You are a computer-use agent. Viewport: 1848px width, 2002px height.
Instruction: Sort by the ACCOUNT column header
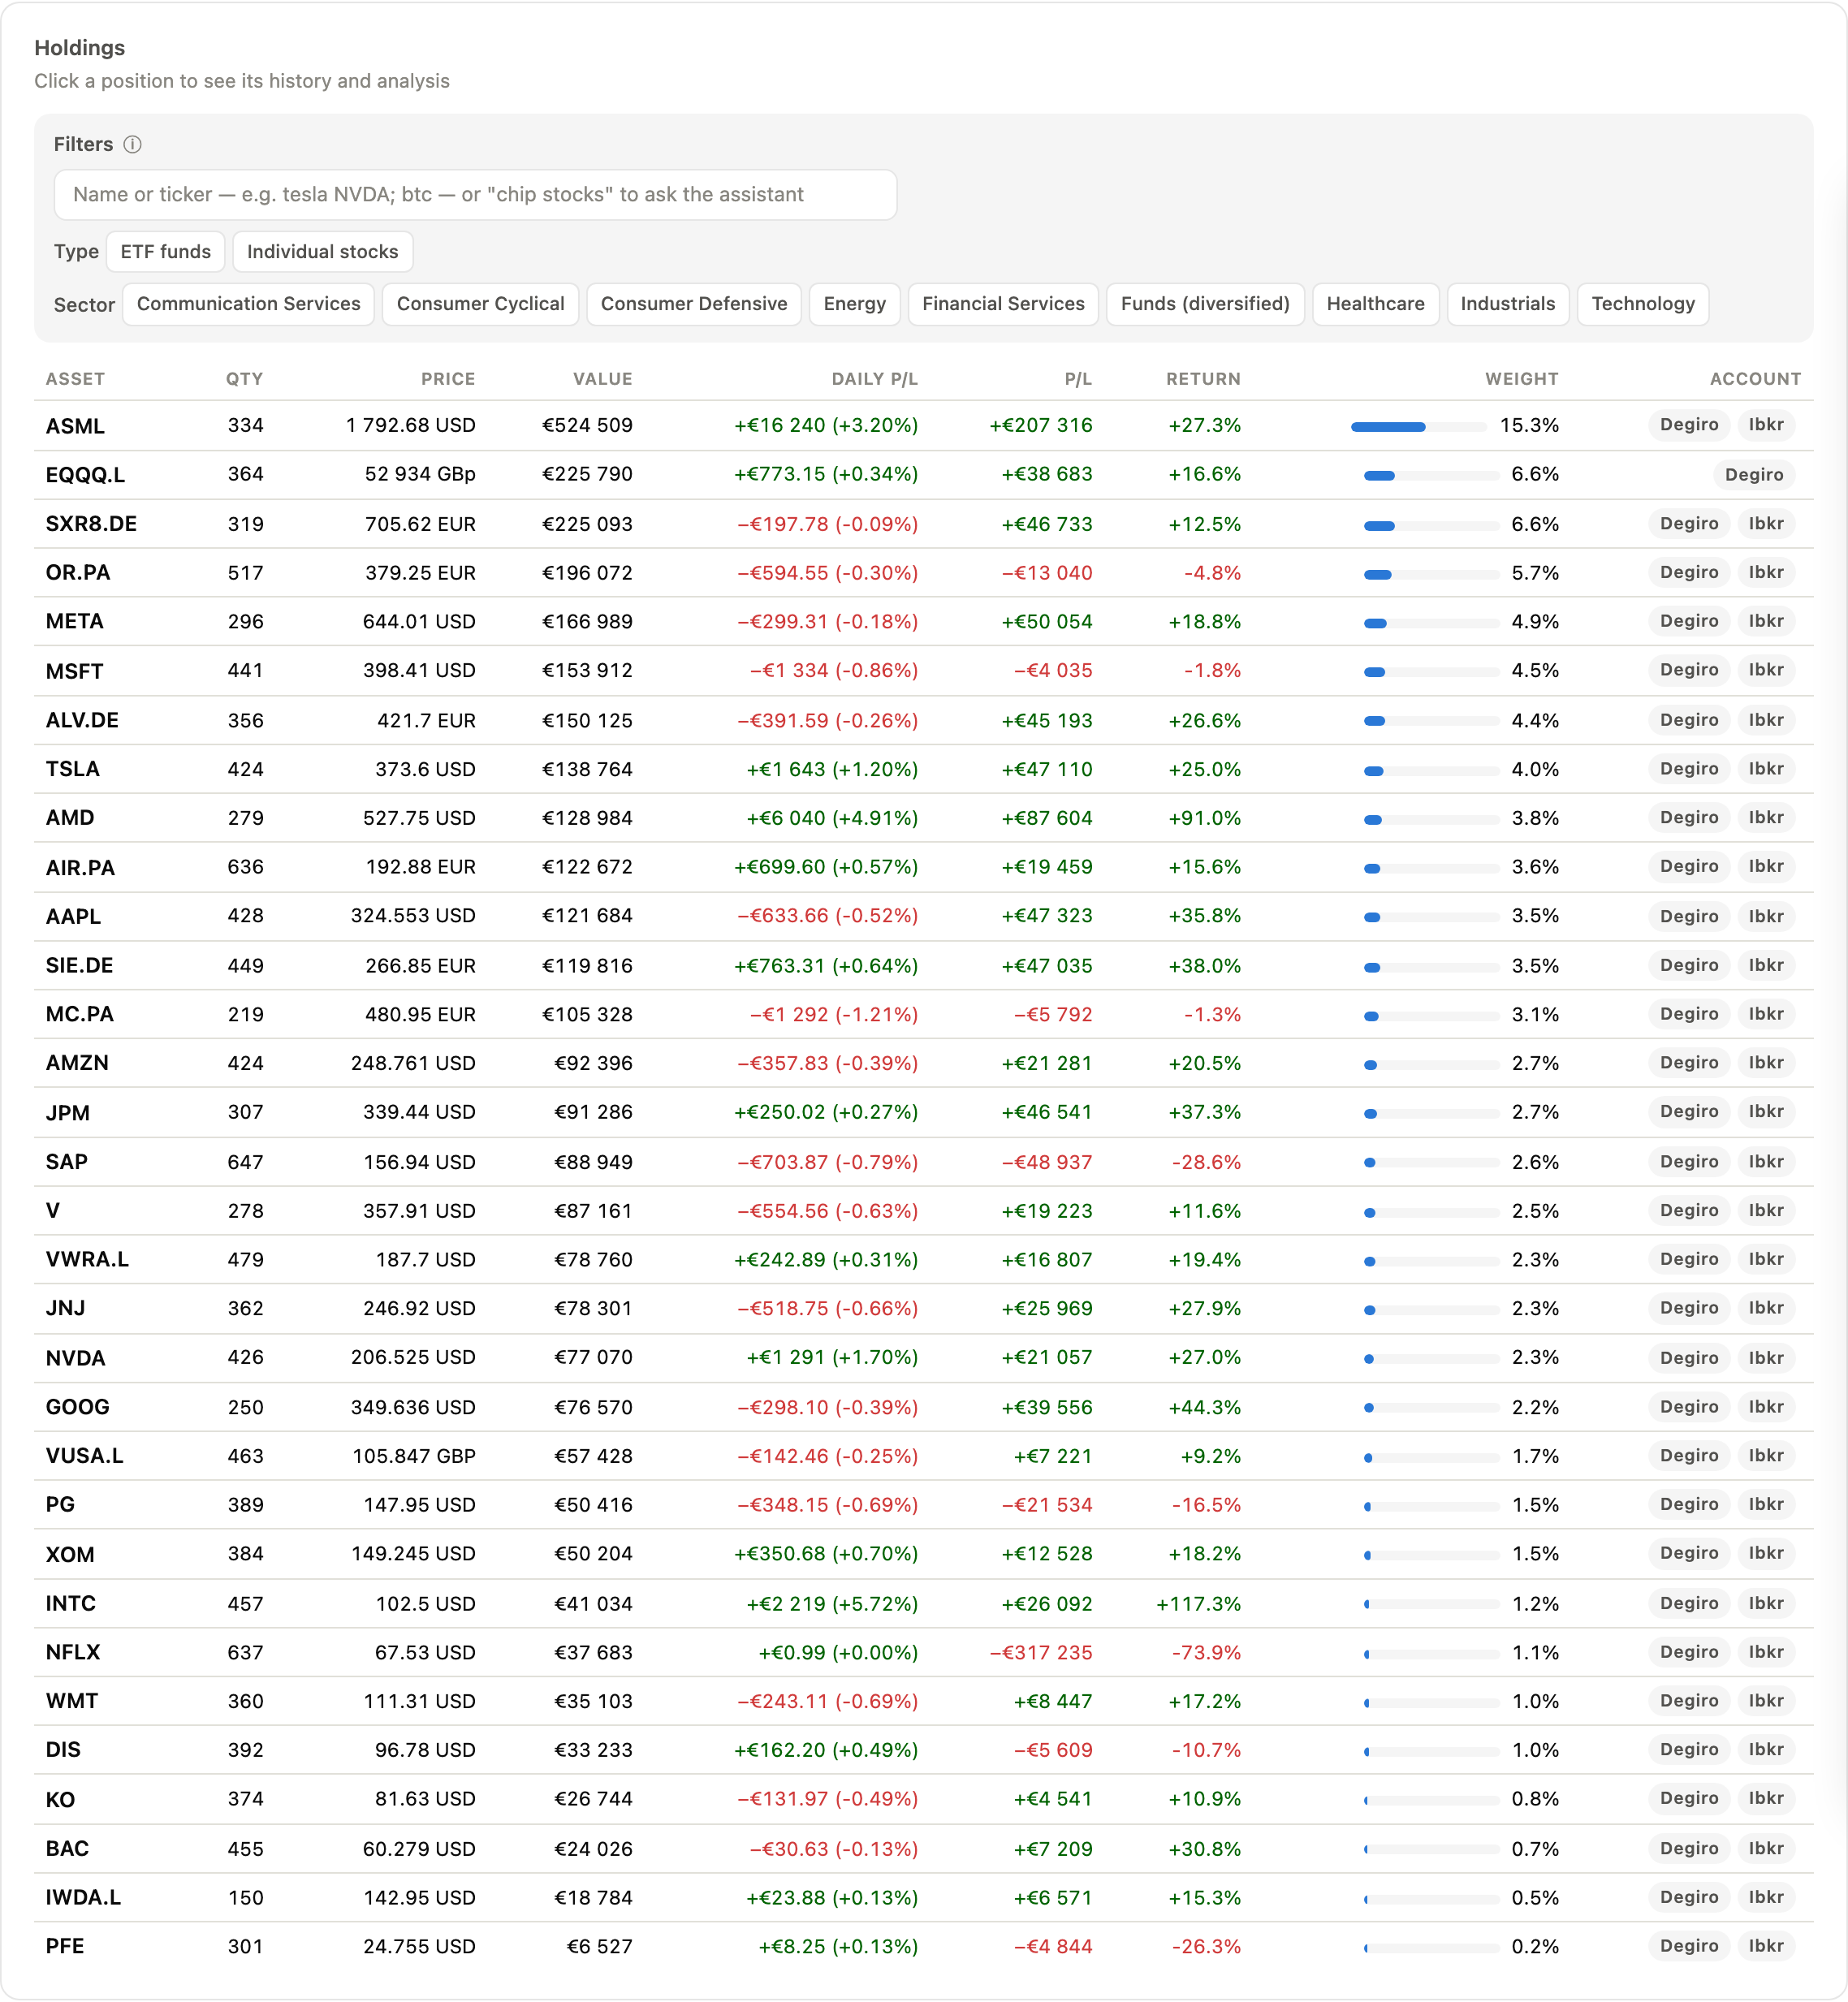coord(1755,379)
